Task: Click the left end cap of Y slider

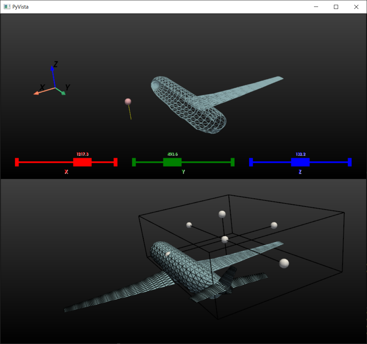Action: point(134,162)
